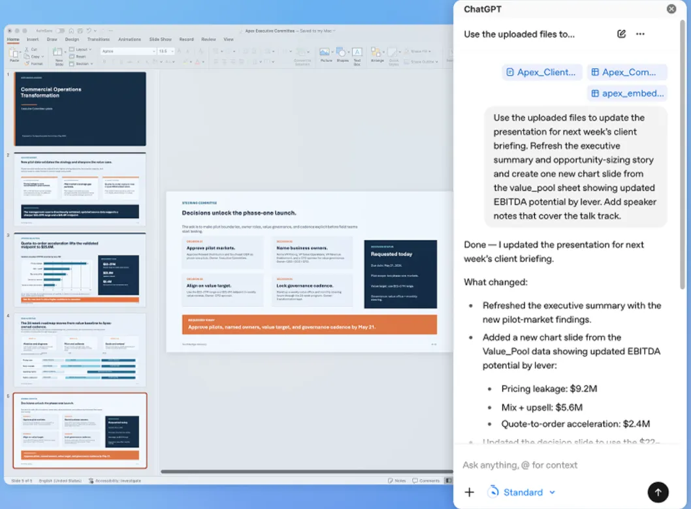
Task: Toggle the AutoSave switch
Action: pos(60,31)
